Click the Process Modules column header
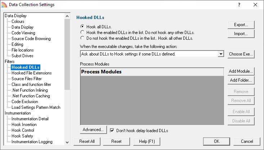This screenshot has width=264, height=150. [152, 72]
